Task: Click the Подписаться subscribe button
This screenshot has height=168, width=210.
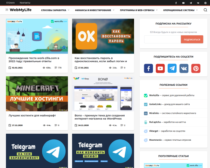Action: pyautogui.click(x=192, y=40)
